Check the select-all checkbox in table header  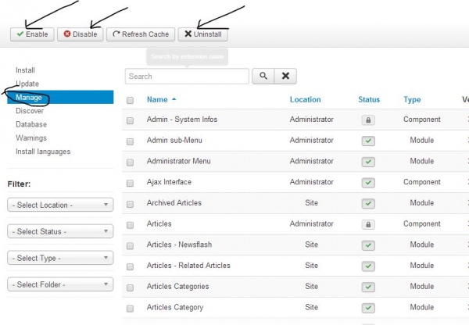pos(130,100)
